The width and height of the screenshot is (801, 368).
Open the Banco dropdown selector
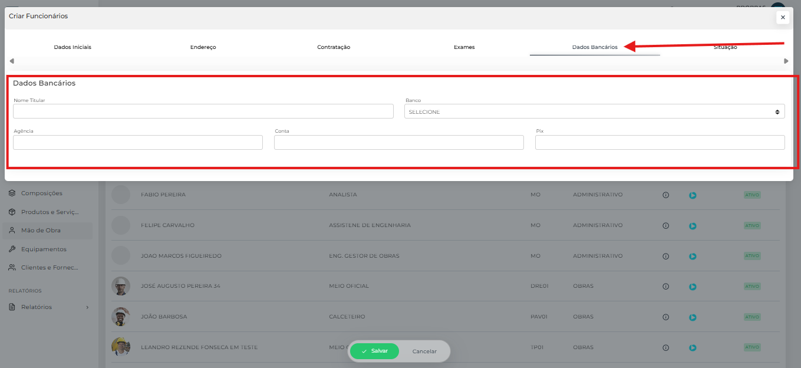click(594, 111)
